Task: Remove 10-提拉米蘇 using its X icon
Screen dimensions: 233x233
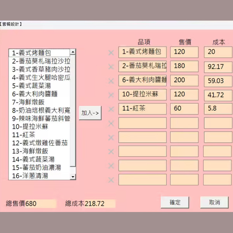Action: pyautogui.click(x=111, y=95)
